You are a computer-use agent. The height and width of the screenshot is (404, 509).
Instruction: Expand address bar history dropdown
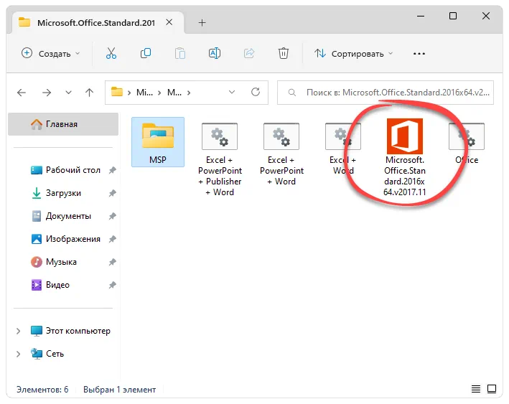[232, 92]
